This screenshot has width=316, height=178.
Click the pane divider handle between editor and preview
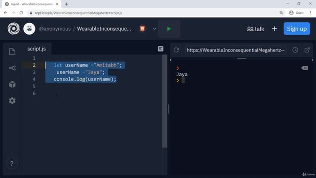pyautogui.click(x=169, y=109)
